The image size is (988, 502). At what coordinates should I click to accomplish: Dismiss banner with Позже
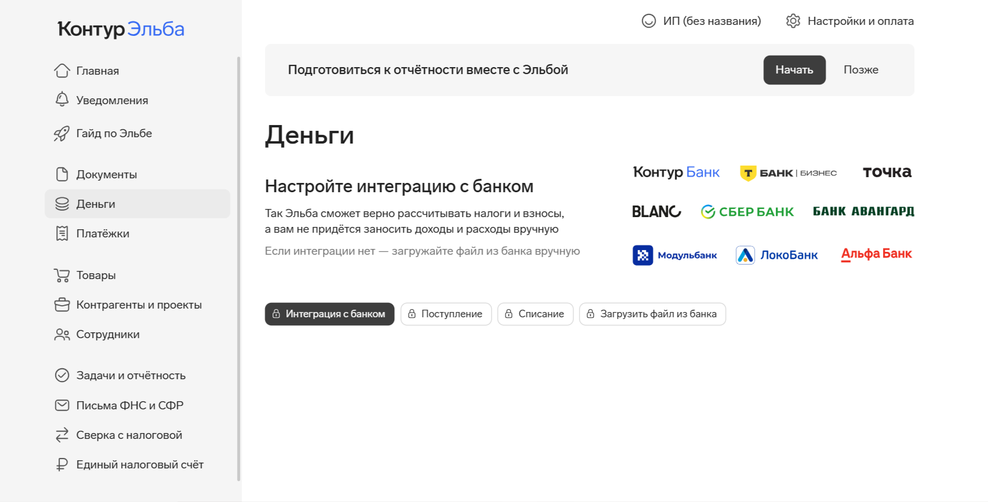click(860, 70)
